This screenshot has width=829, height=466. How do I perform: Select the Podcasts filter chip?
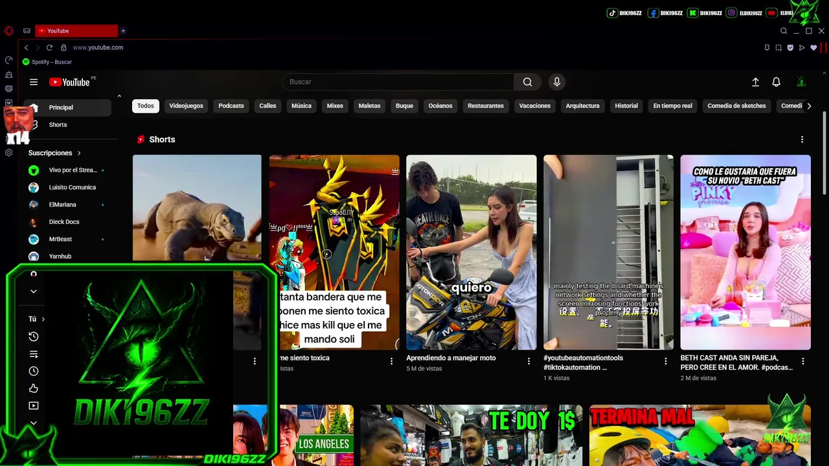click(231, 106)
